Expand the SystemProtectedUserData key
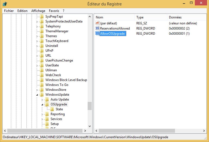Image resolution: width=209 pixels, height=142 pixels. (37, 22)
